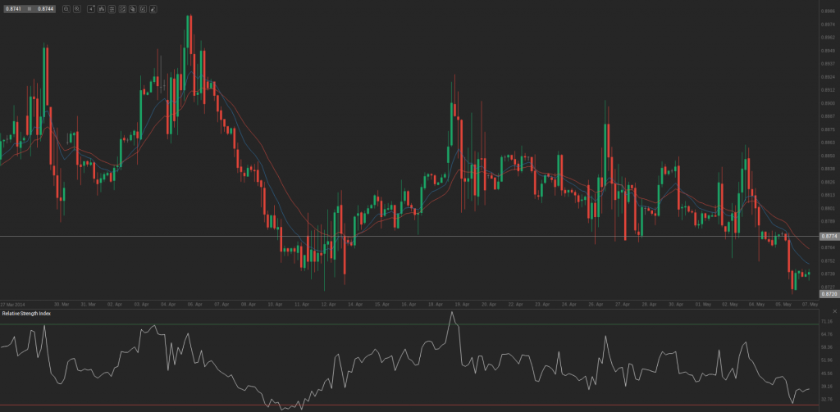
Task: Click the 0.8801 price axis label
Action: pos(828,208)
